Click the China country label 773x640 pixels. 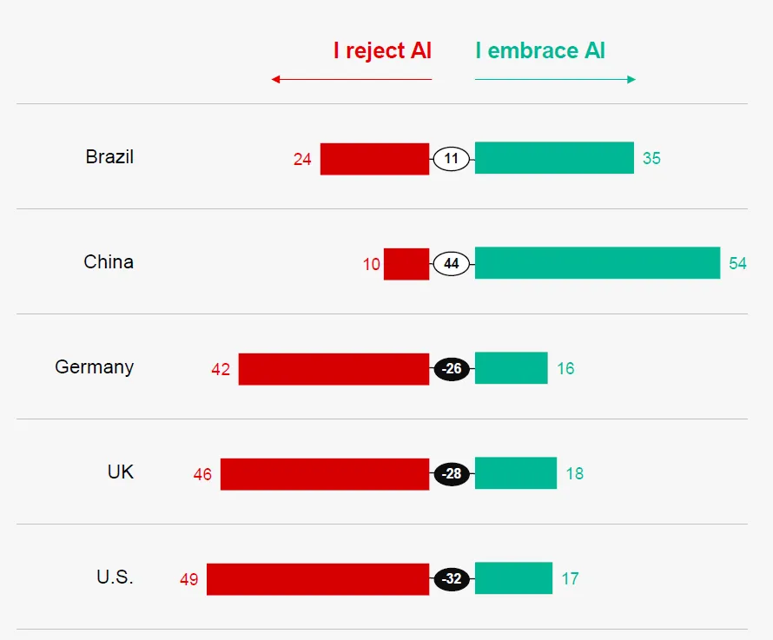pyautogui.click(x=109, y=262)
